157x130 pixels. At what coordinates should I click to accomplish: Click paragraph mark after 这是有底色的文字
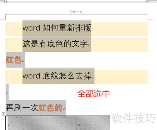[x=89, y=45]
